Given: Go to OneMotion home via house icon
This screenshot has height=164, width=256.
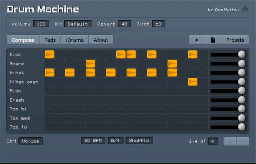Looking at the screenshot, I should click(x=245, y=9).
